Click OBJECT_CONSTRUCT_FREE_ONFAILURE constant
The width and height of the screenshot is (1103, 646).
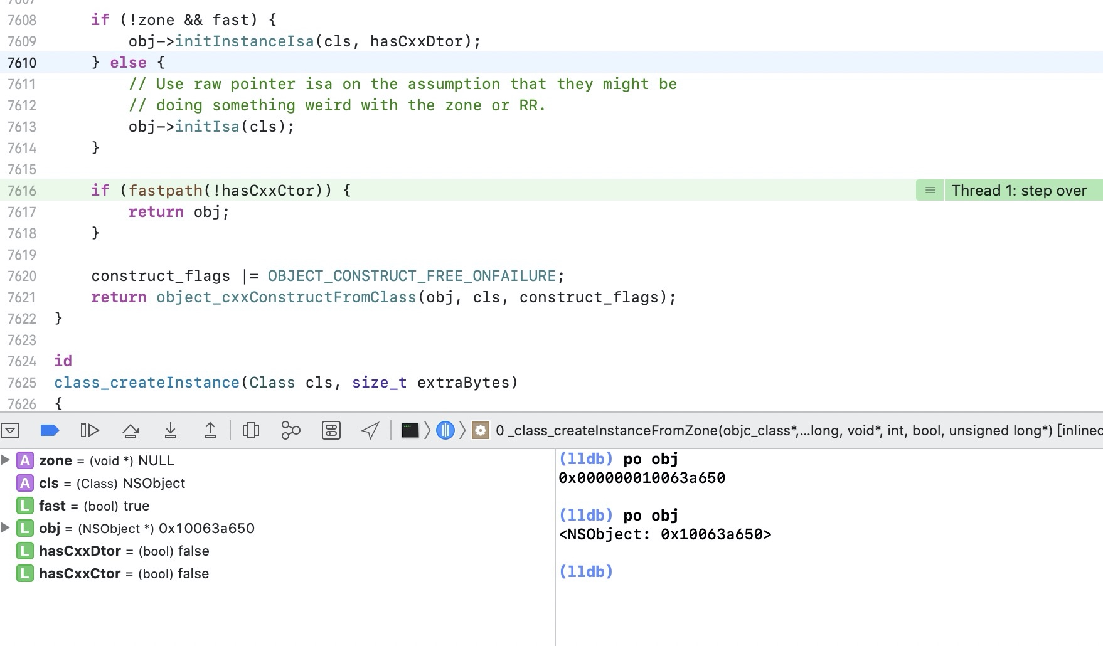coord(412,276)
